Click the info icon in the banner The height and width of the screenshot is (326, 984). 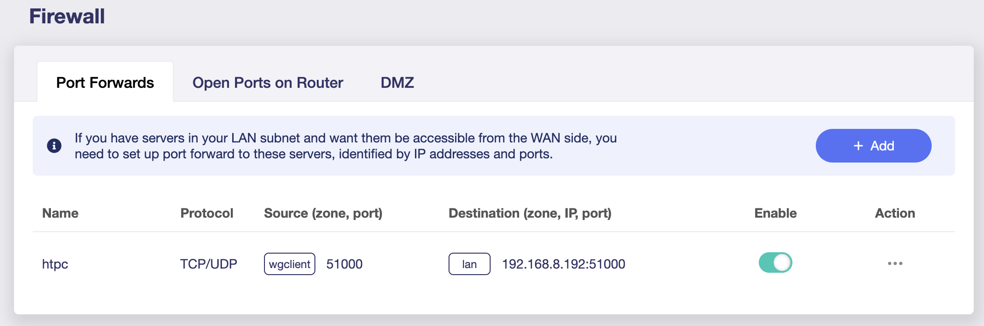tap(54, 146)
